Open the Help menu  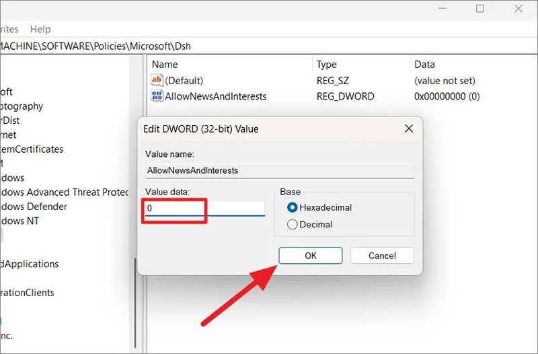(x=40, y=29)
